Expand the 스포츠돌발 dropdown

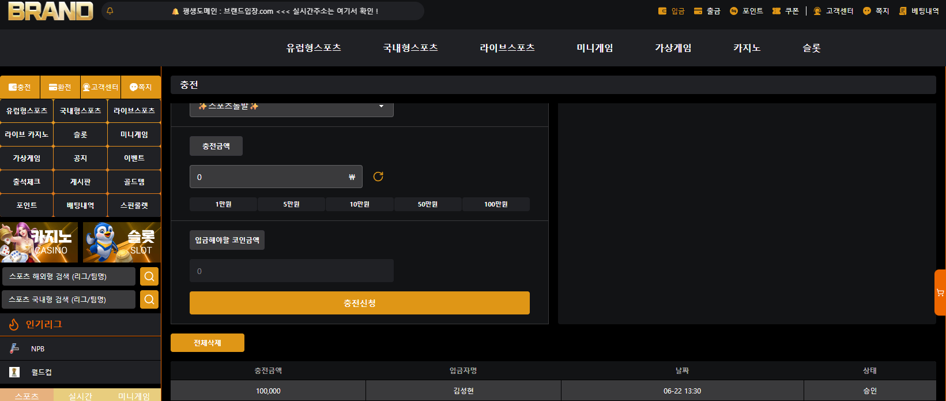pos(292,107)
